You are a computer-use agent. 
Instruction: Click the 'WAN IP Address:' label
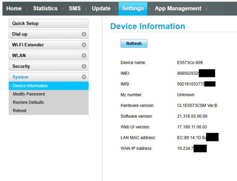137,148
